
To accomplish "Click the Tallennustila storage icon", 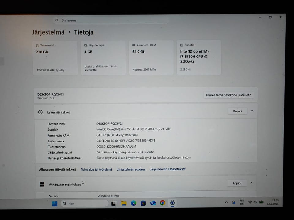I will (37, 46).
